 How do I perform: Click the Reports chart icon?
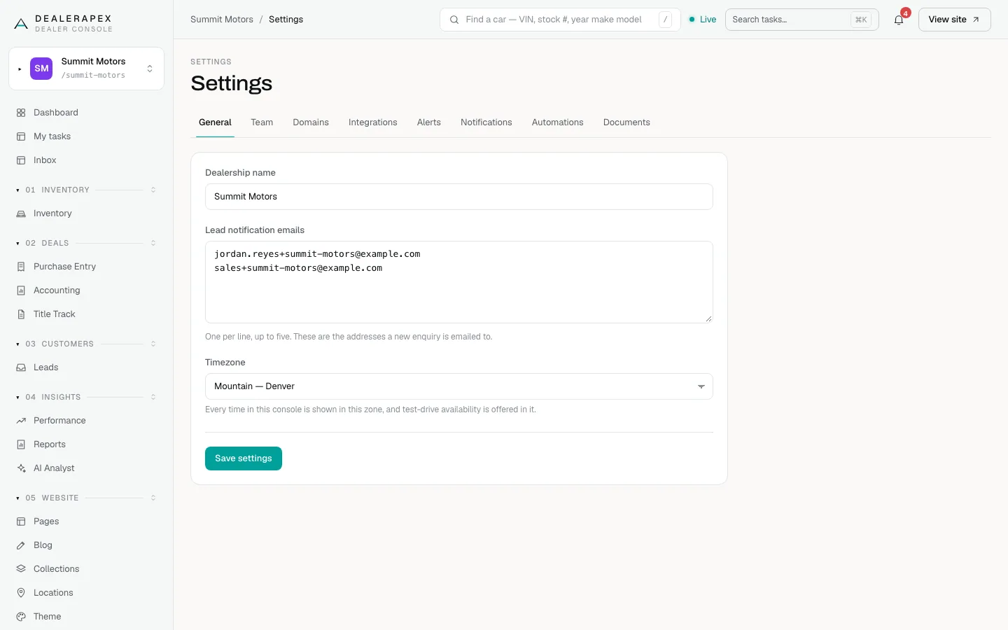(21, 444)
